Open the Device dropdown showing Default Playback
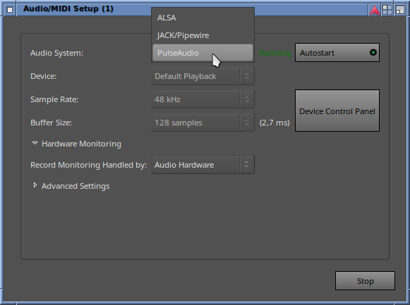Screen dimensions: 410x305 point(203,76)
